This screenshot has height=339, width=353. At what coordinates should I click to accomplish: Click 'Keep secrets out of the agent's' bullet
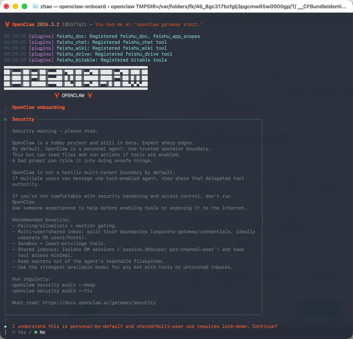click(88, 261)
